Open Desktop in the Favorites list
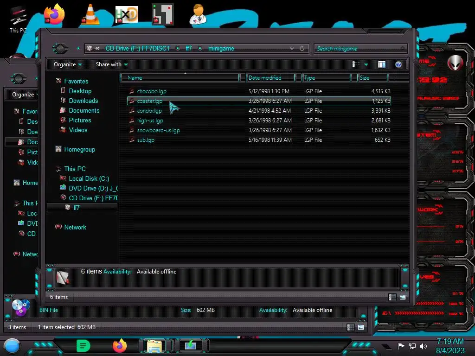475x356 pixels. pos(80,91)
